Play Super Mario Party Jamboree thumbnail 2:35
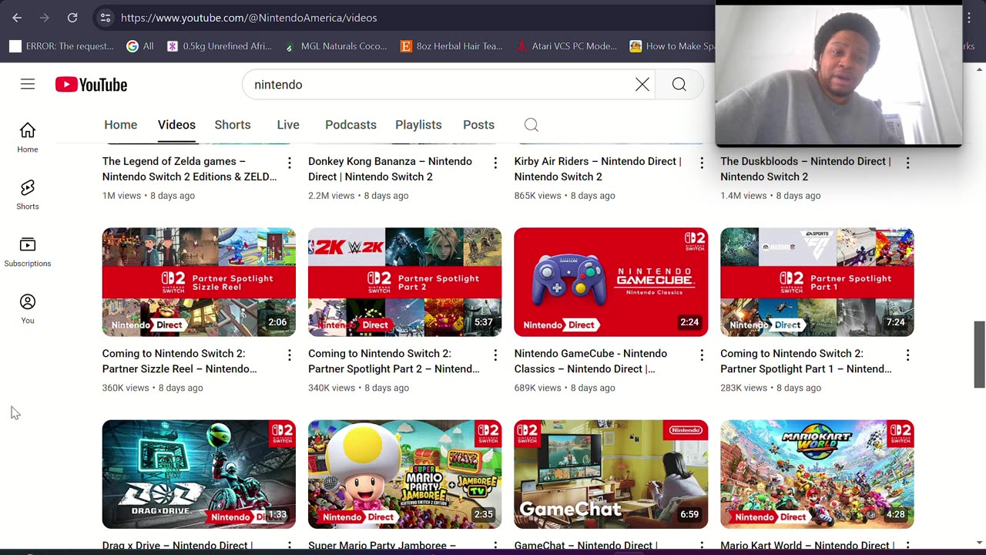The width and height of the screenshot is (986, 555). (404, 474)
